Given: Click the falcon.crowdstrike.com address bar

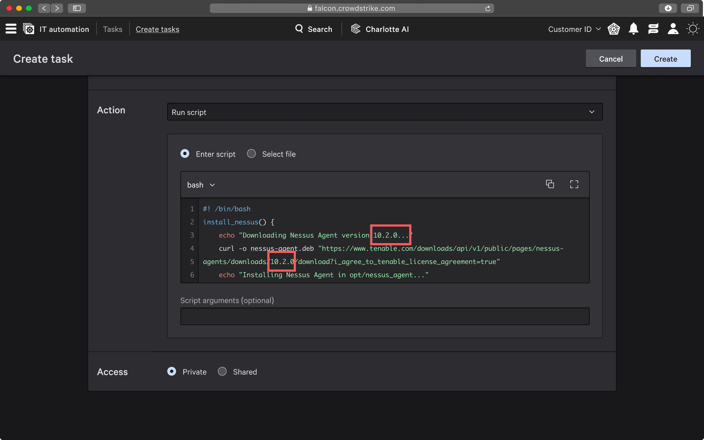Looking at the screenshot, I should tap(352, 8).
